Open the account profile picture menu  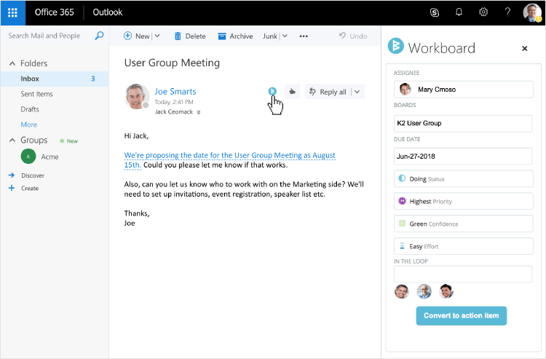tap(532, 12)
